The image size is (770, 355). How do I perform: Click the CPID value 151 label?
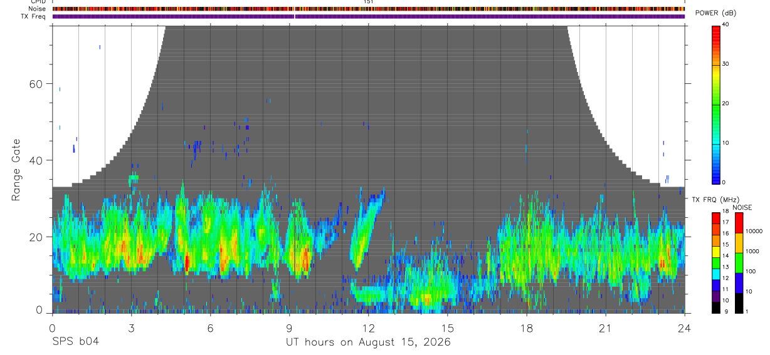pyautogui.click(x=369, y=2)
